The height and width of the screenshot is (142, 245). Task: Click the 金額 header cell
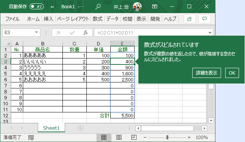click(x=122, y=49)
